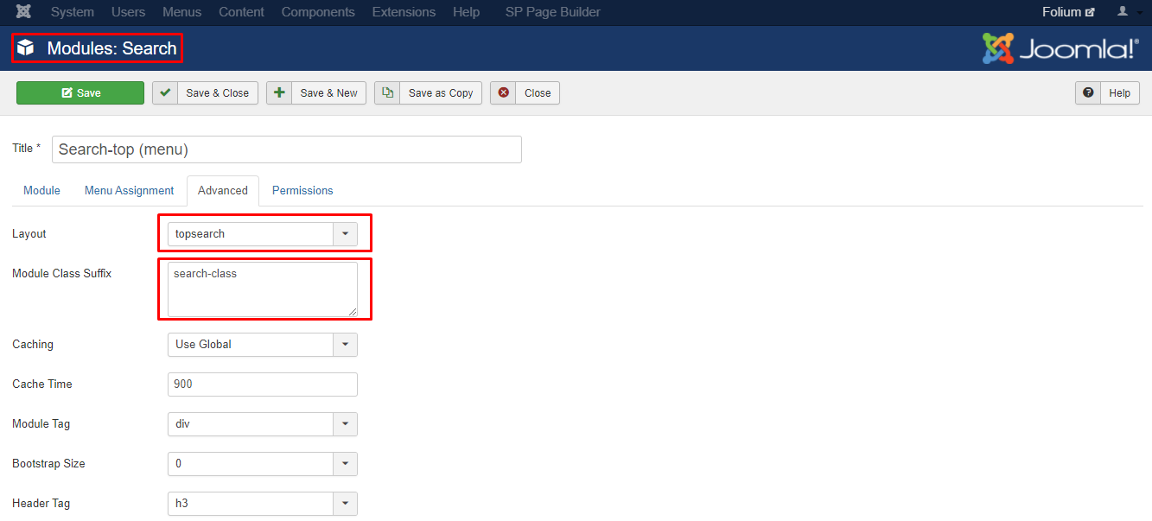
Task: Click the Save & New button label
Action: (x=329, y=93)
